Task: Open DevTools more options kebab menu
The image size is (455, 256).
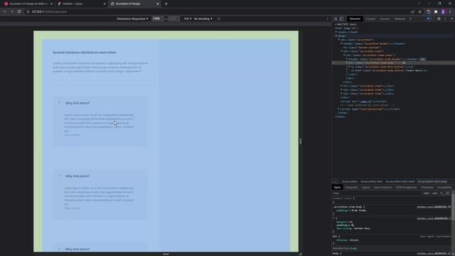Action: [445, 18]
